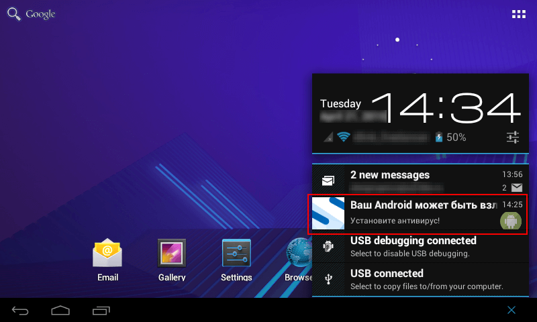Launch the Email app
The image size is (537, 322).
[107, 260]
